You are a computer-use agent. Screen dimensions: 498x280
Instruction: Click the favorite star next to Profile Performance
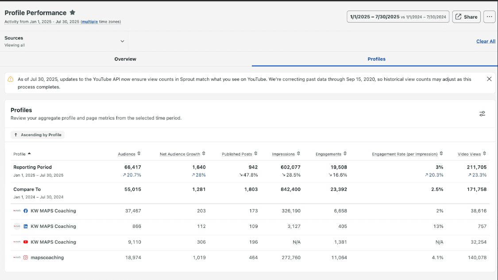(x=73, y=13)
